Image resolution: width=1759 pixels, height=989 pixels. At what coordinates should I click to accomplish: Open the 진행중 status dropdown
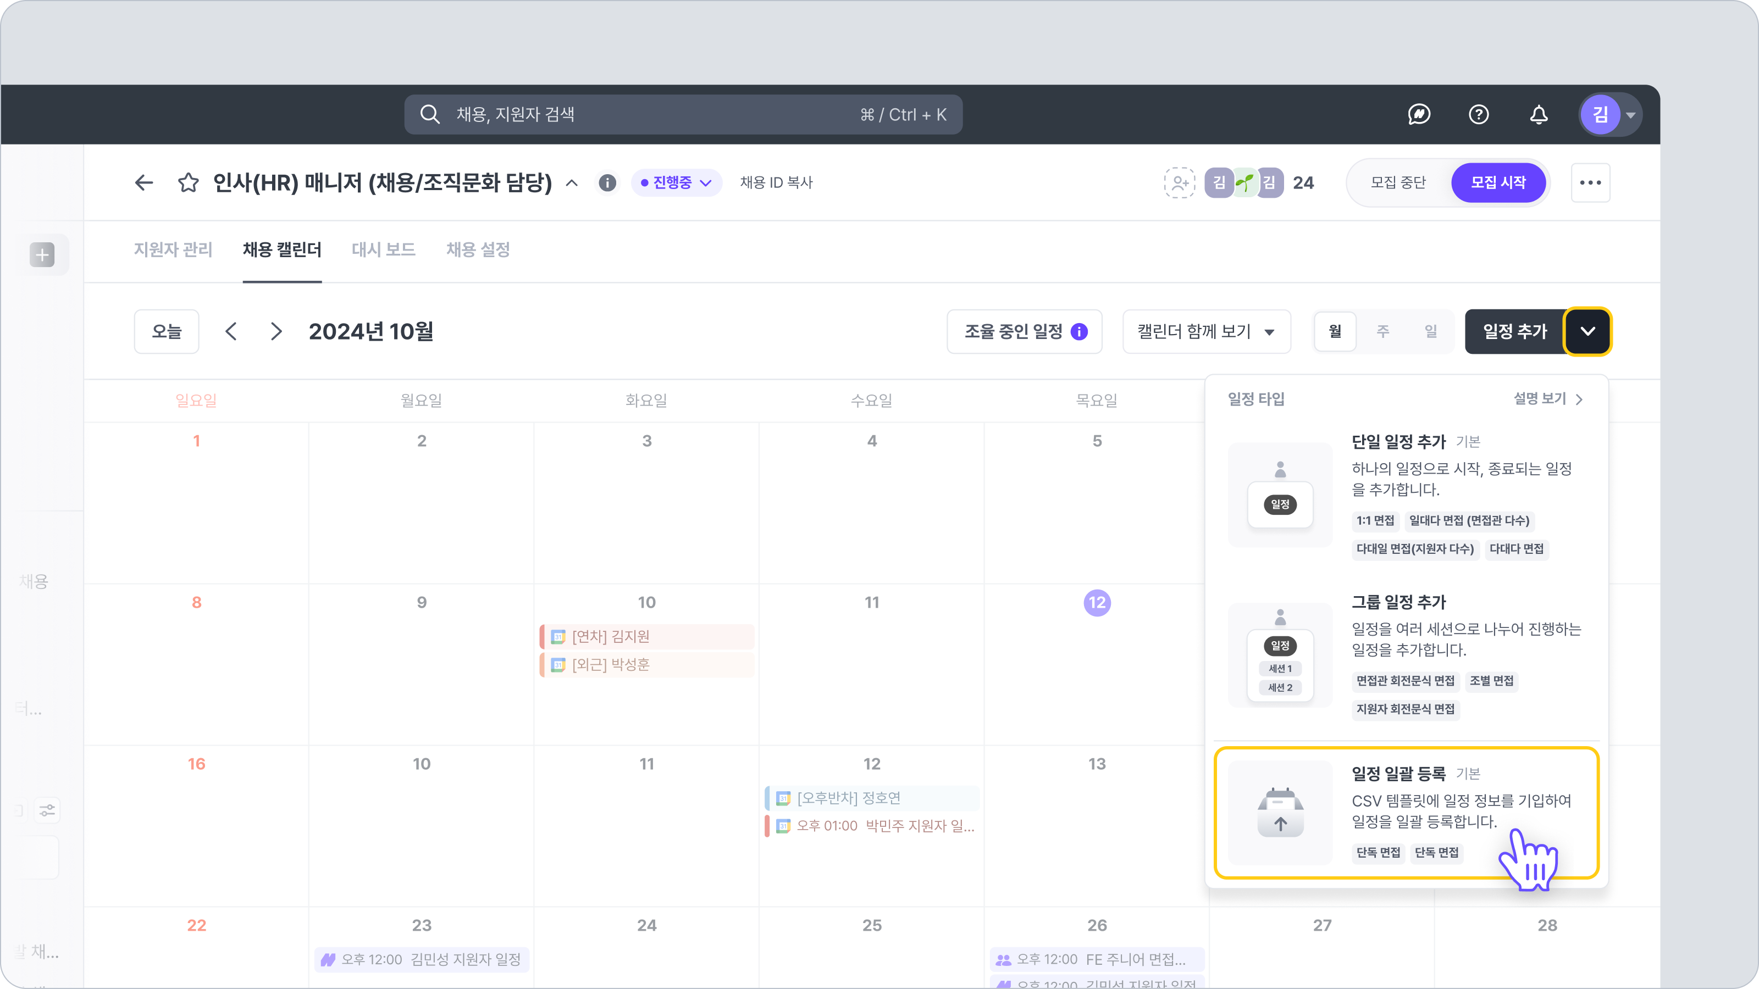click(676, 182)
